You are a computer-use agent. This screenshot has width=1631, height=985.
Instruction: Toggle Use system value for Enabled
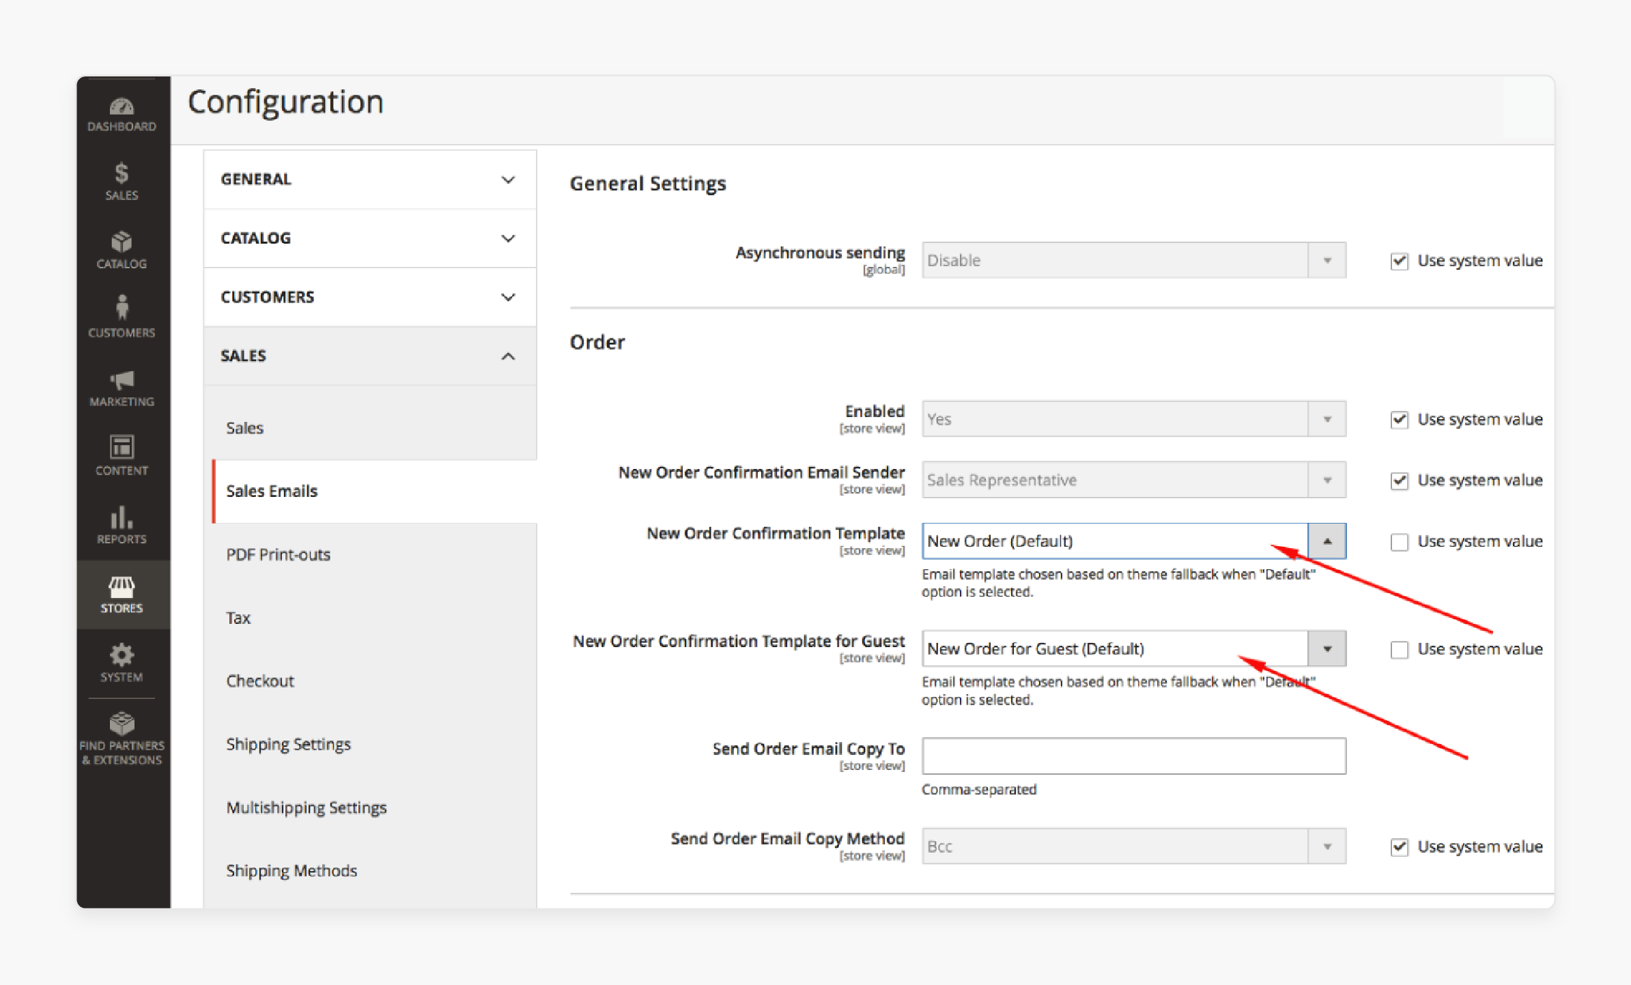pyautogui.click(x=1399, y=420)
